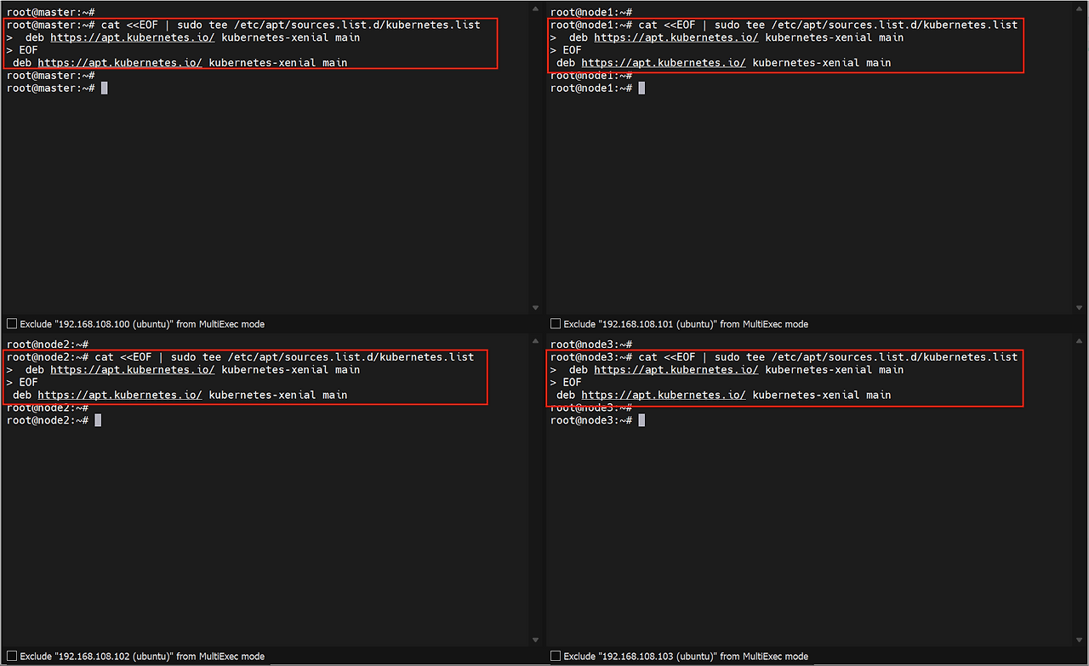This screenshot has width=1089, height=666.
Task: Hit scroll-down arrow in node2 terminal pane
Action: [x=535, y=640]
